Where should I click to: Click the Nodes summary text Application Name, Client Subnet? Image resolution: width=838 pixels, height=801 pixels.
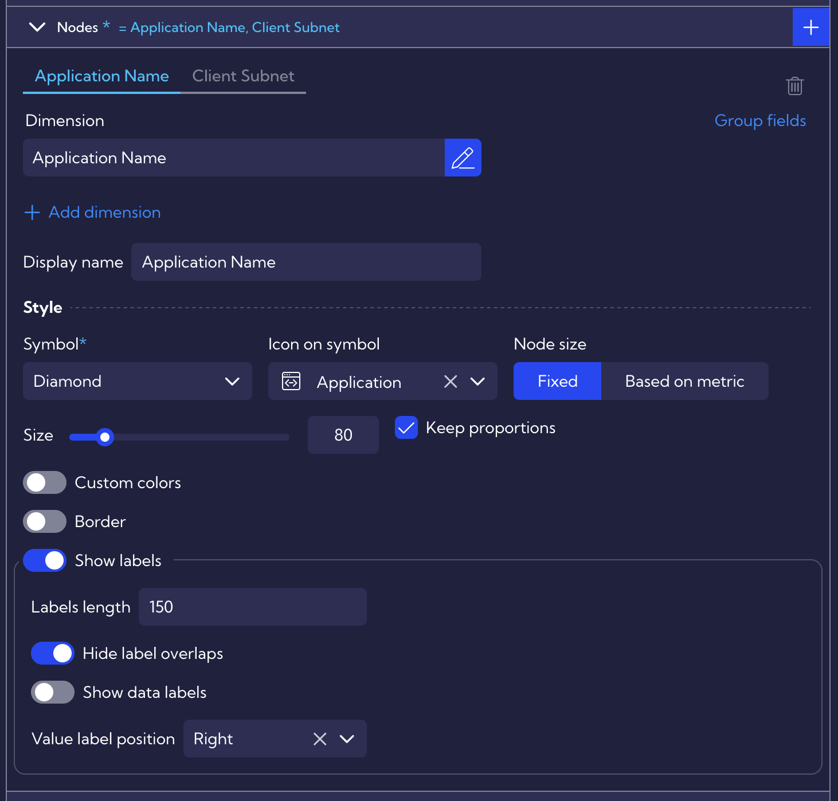(x=235, y=28)
